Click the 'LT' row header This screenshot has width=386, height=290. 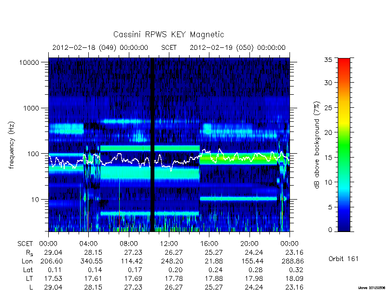pos(29,279)
